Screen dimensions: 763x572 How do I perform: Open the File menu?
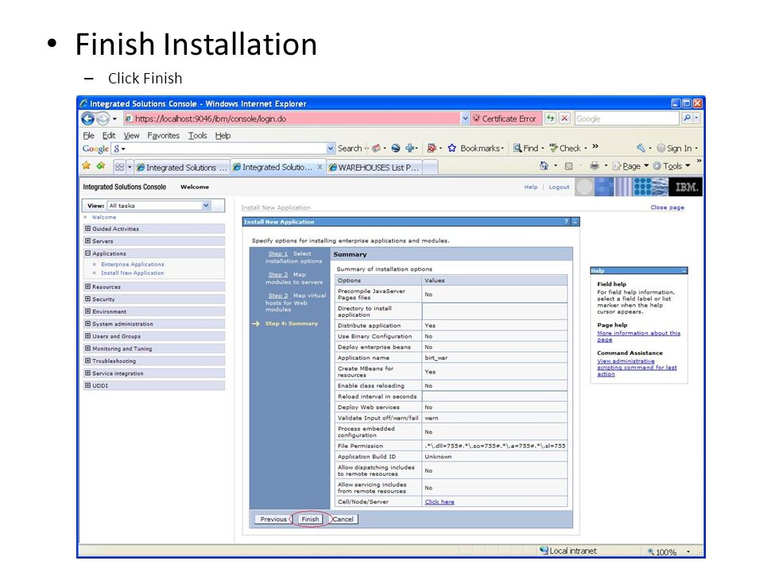(x=88, y=135)
